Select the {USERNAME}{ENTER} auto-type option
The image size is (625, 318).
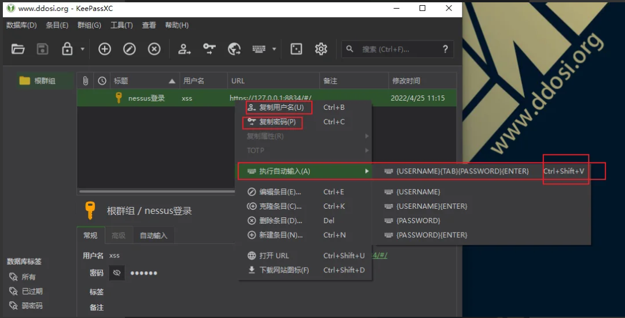(x=482, y=206)
